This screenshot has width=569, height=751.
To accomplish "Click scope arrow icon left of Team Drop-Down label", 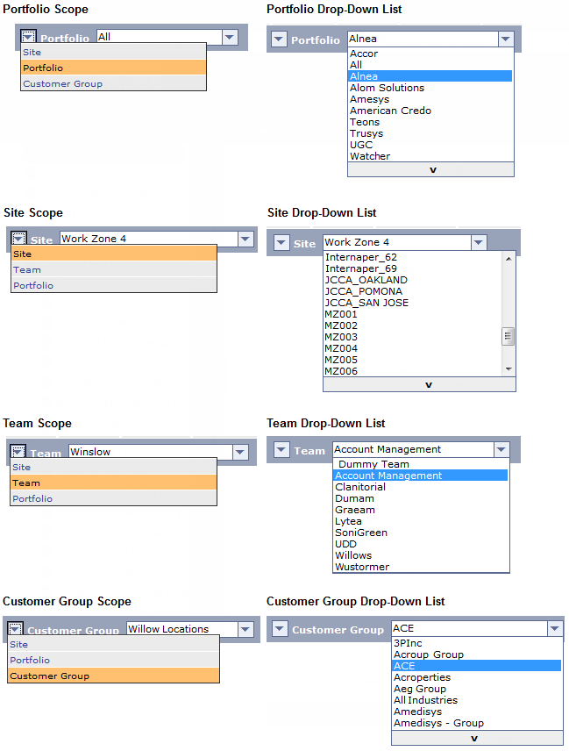I will [x=281, y=449].
